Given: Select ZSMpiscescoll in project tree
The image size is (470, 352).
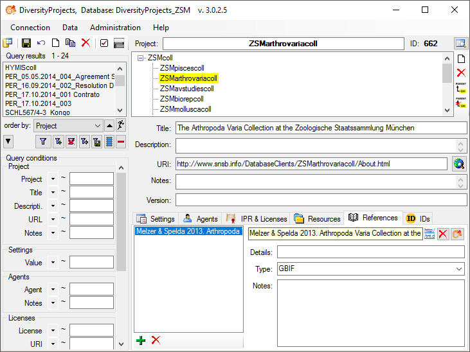Looking at the screenshot, I should pos(182,68).
